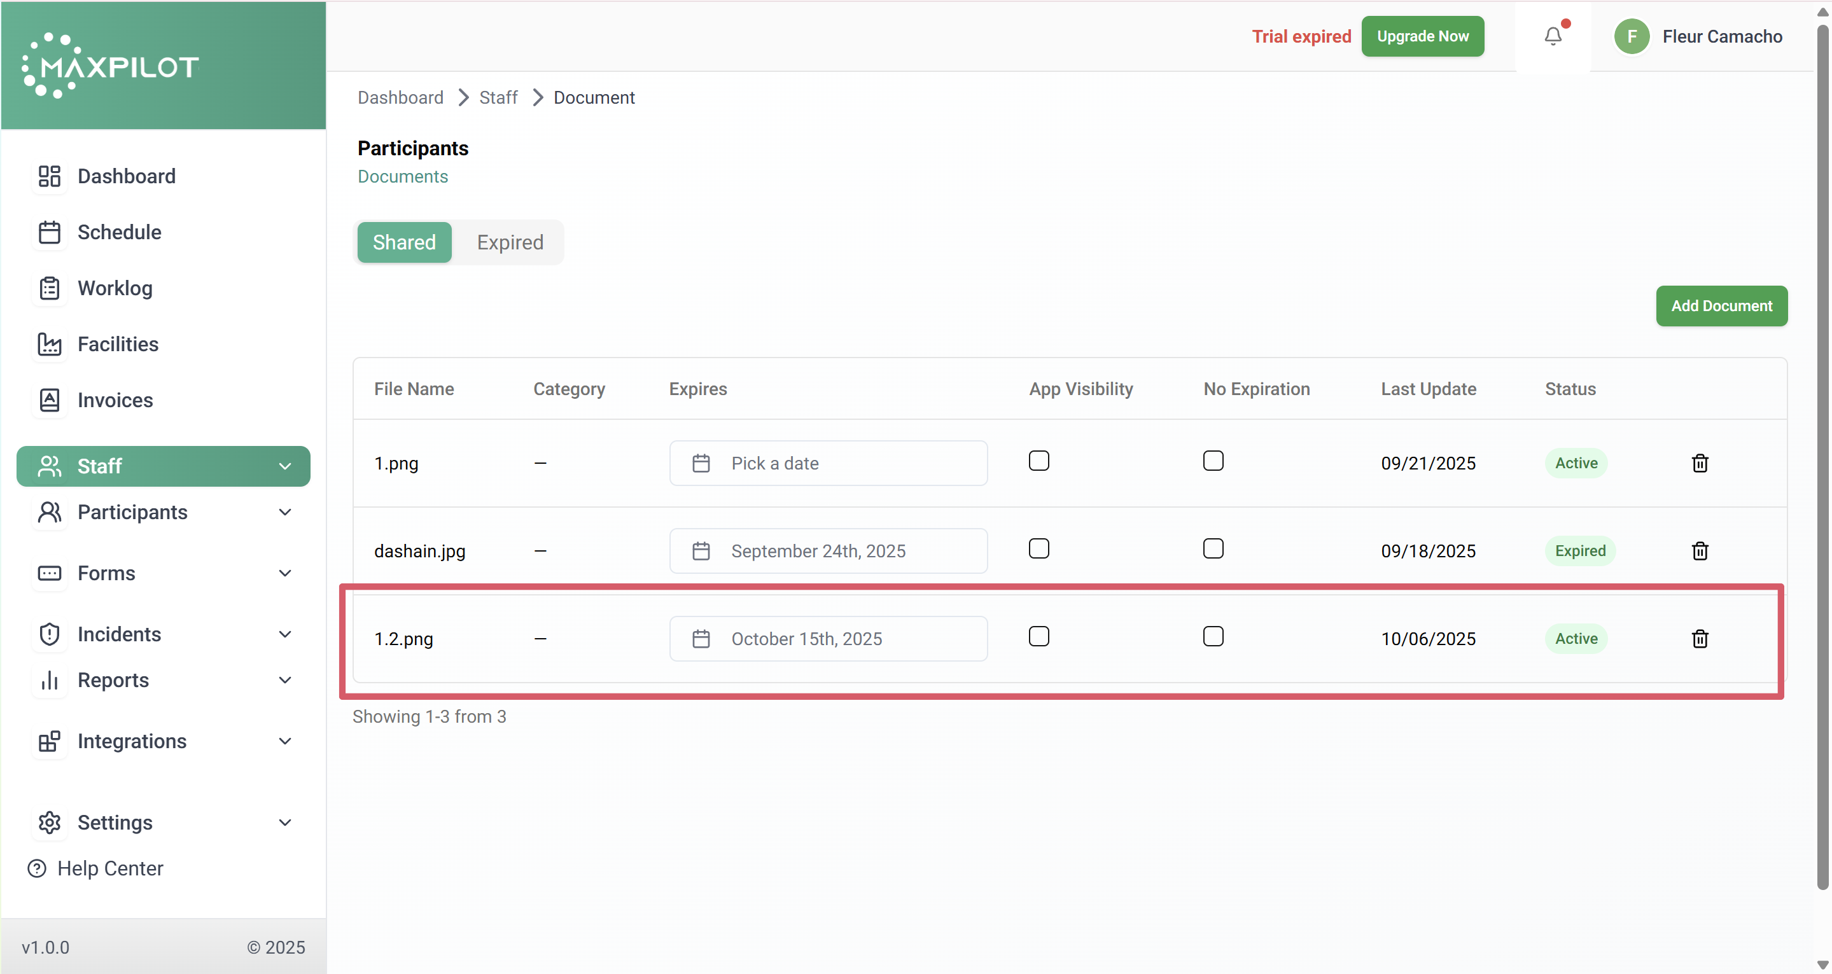Toggle App Visibility checkbox for 1.2.png

pos(1038,636)
